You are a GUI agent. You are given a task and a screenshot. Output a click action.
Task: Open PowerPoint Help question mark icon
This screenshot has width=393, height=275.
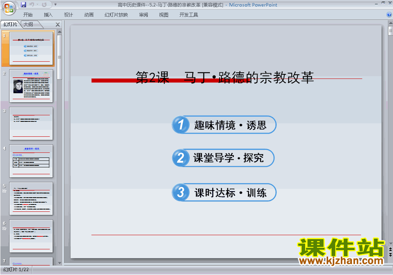(x=389, y=15)
